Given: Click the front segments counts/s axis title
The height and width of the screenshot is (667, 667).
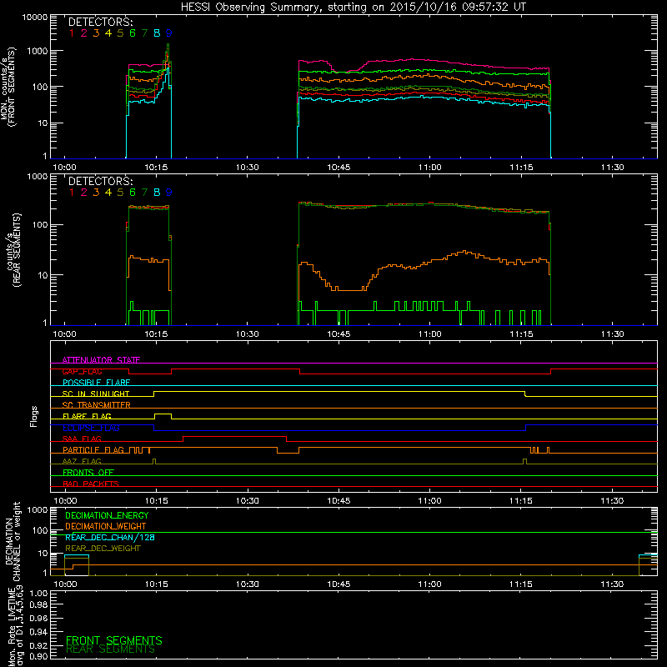Looking at the screenshot, I should tap(8, 87).
